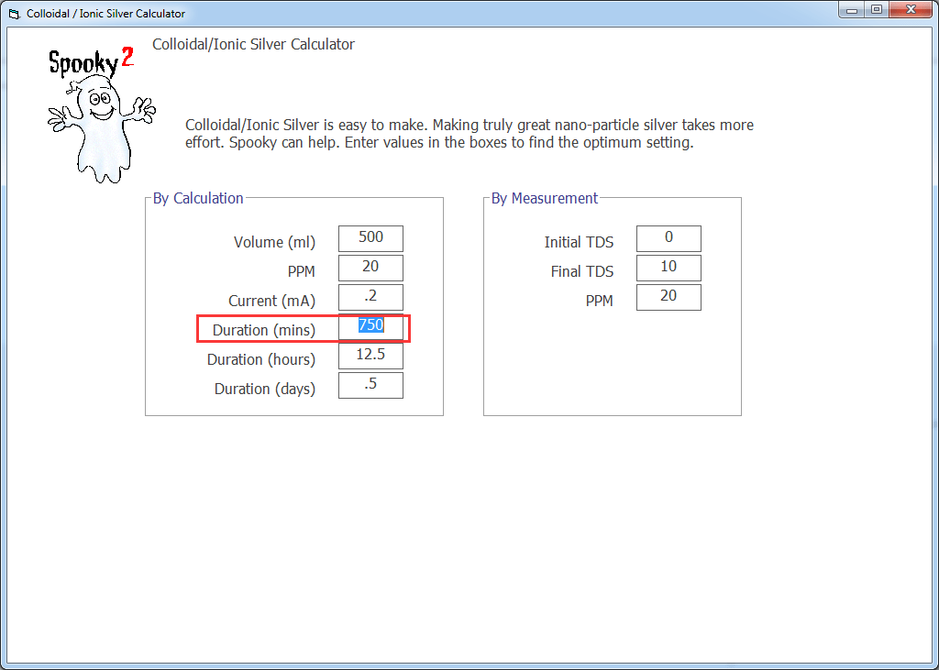
Task: Select the By Calculation PPM field
Action: 370,268
